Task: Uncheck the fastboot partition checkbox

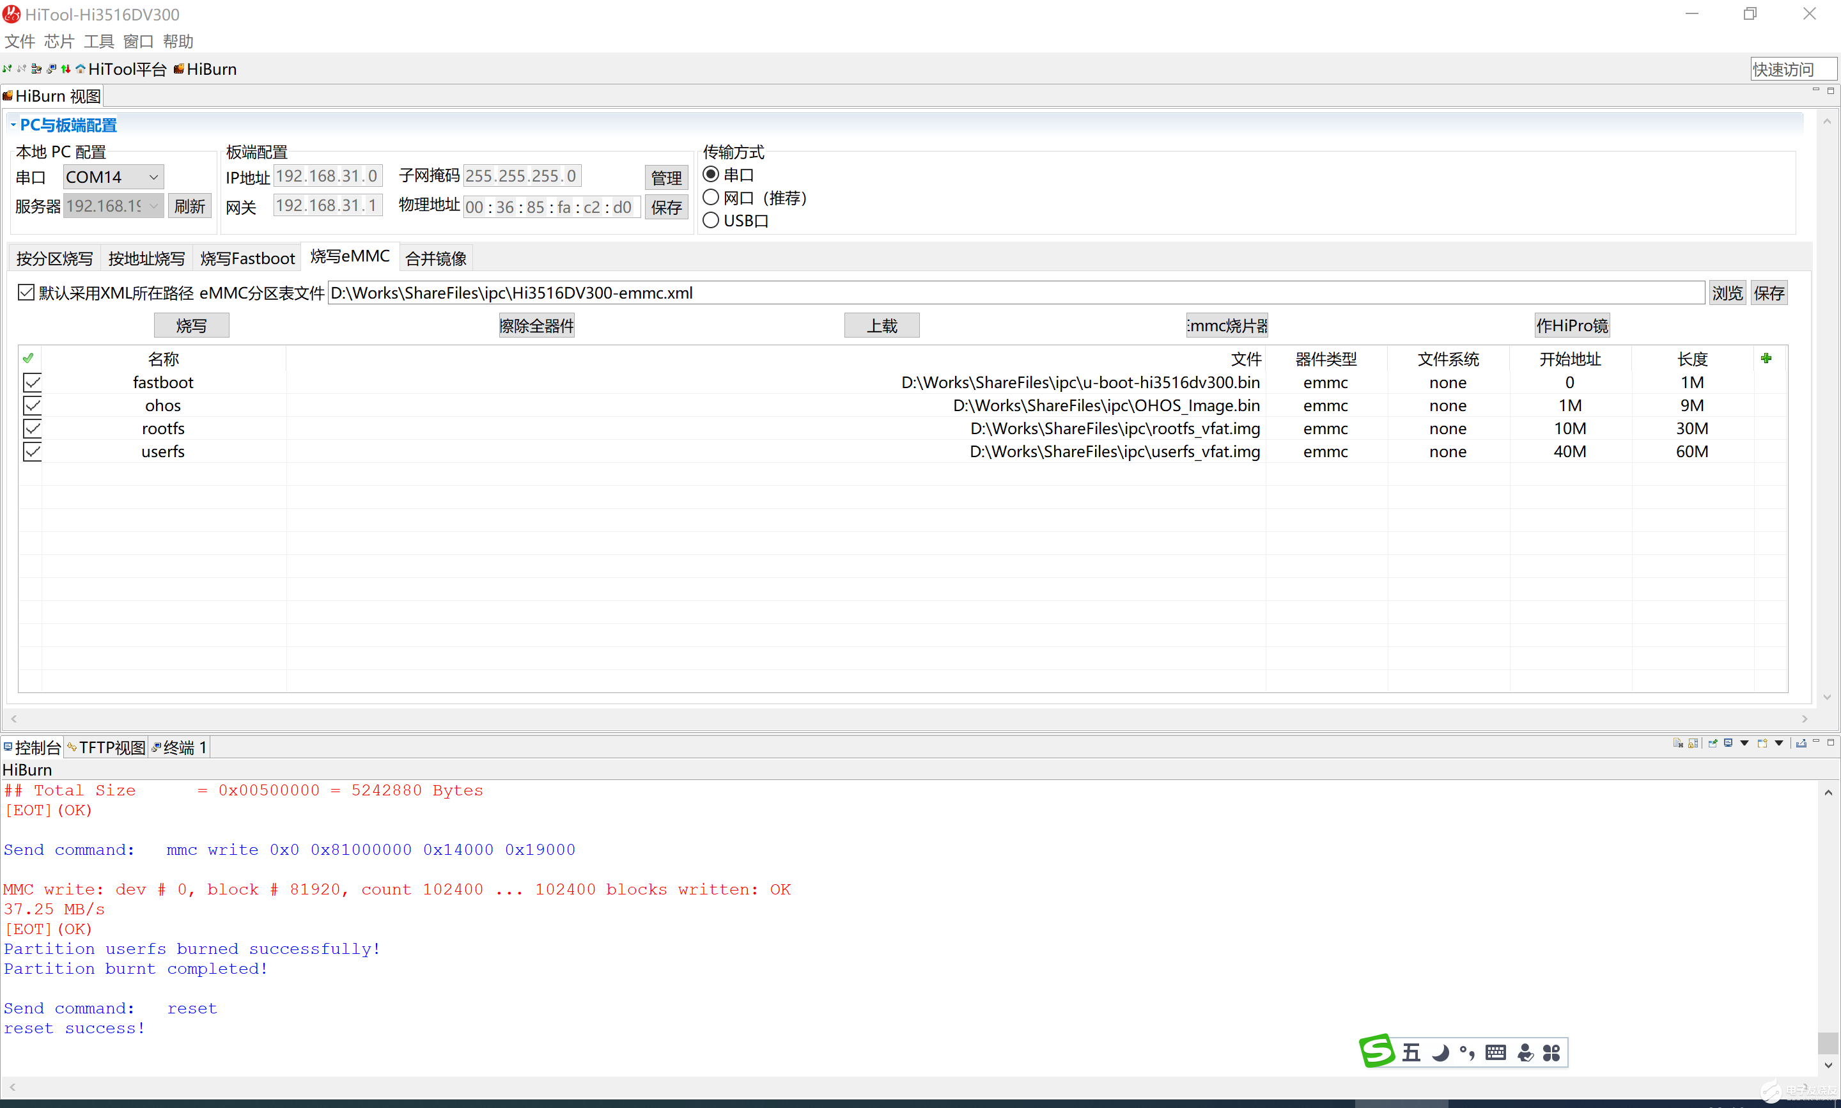Action: pos(32,382)
